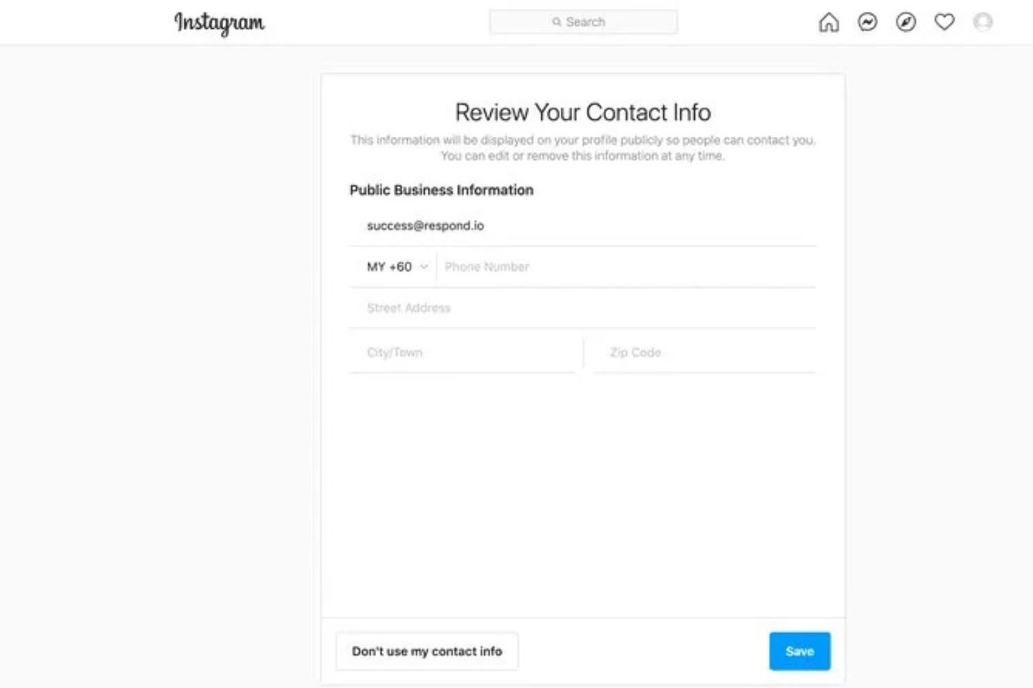Click the Zip Code field
Screen dimensions: 1033x688
point(705,352)
